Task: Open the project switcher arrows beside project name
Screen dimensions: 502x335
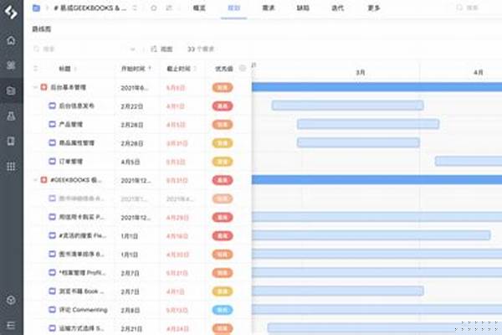Action: (x=135, y=8)
